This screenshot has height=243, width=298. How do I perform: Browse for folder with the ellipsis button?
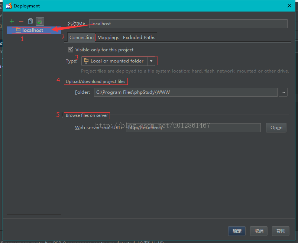click(x=283, y=92)
